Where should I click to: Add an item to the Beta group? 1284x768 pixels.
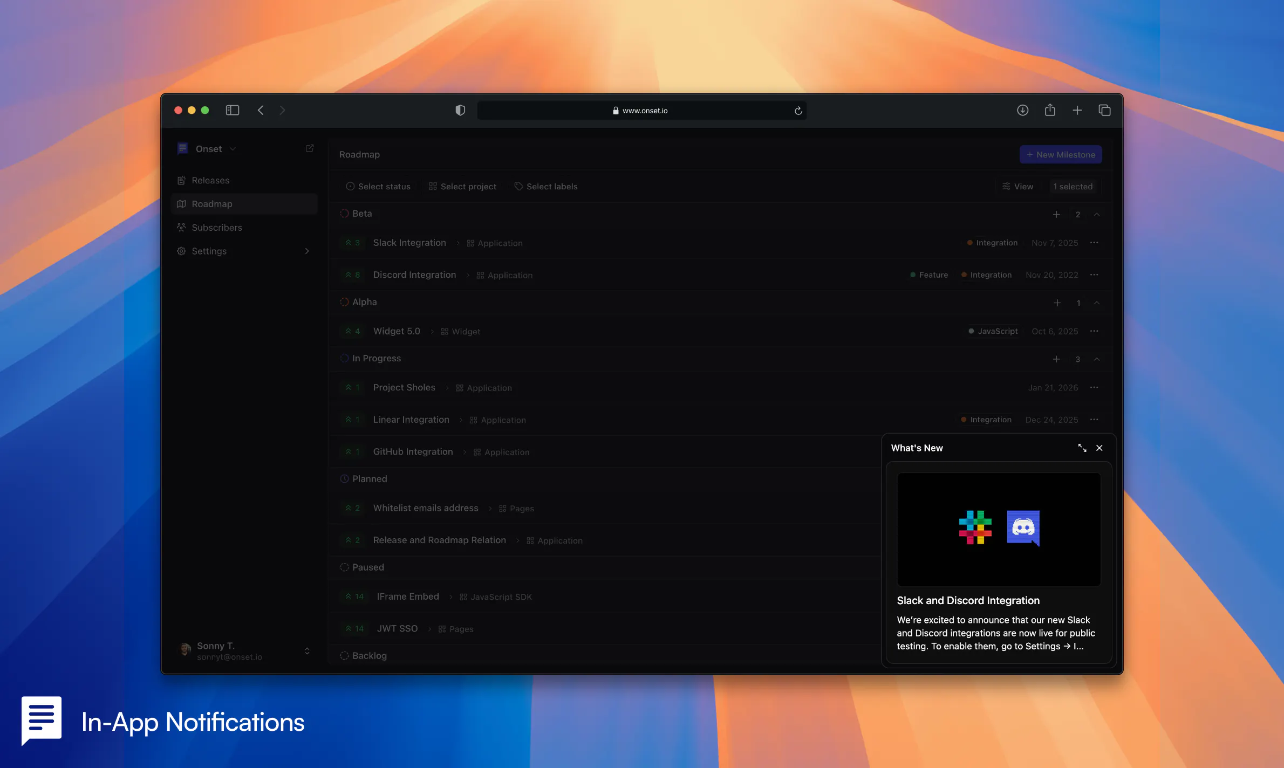(1056, 215)
